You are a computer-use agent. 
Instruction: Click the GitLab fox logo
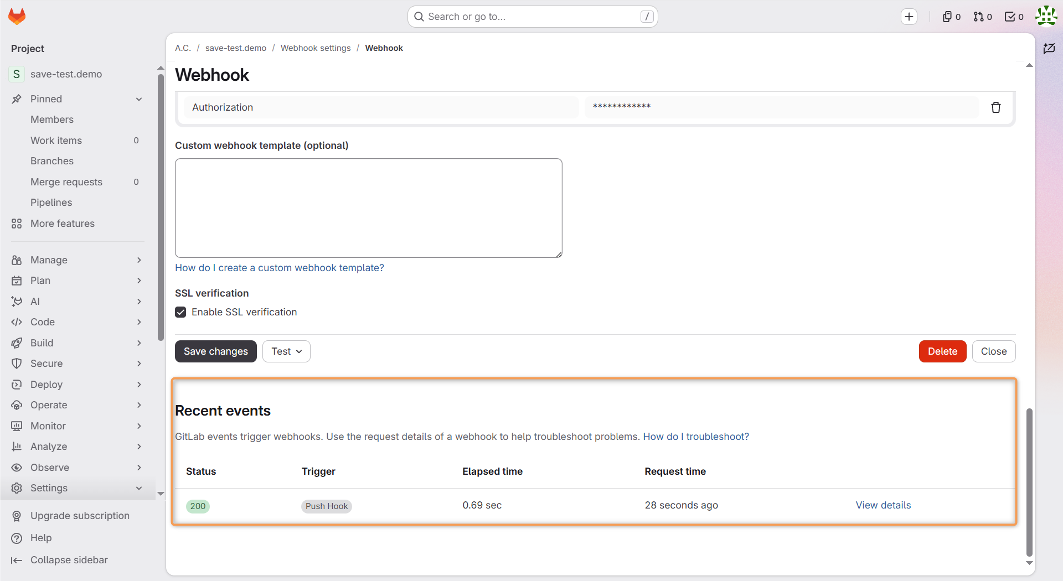(17, 17)
